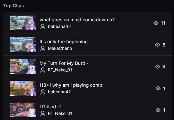Click the user icon in the 18+ comp clip row
The height and width of the screenshot is (120, 174).
pyautogui.click(x=43, y=92)
